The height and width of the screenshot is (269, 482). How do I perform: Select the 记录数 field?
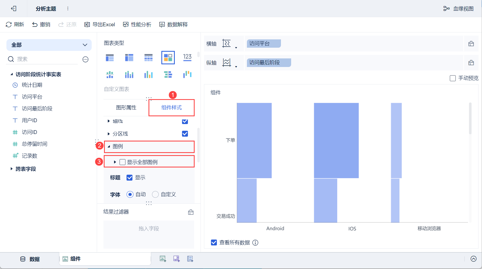(29, 156)
